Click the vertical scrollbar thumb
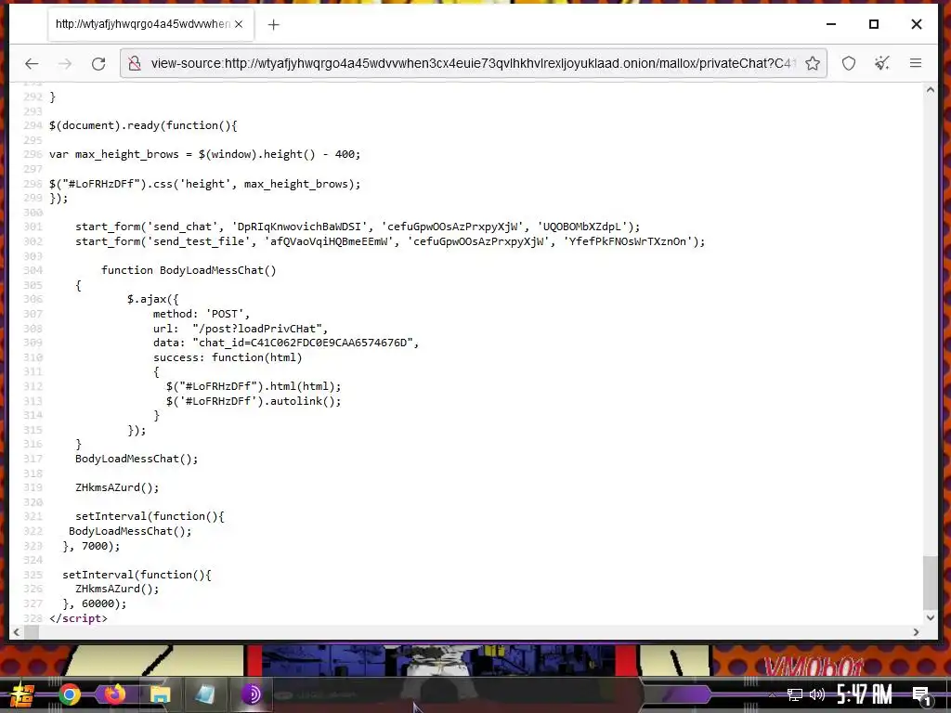 point(931,583)
